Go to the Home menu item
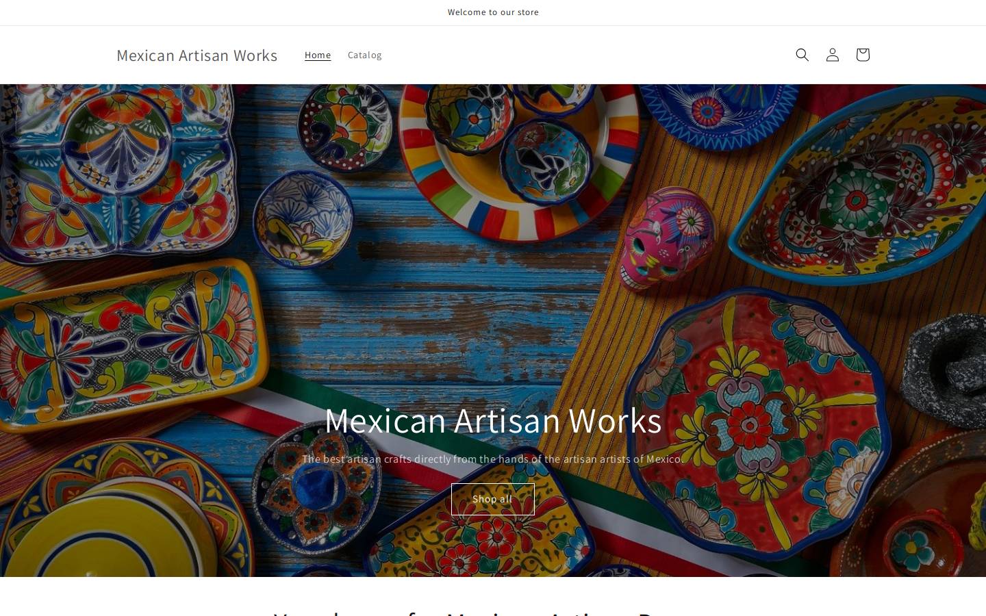Viewport: 986px width, 616px height. tap(318, 55)
